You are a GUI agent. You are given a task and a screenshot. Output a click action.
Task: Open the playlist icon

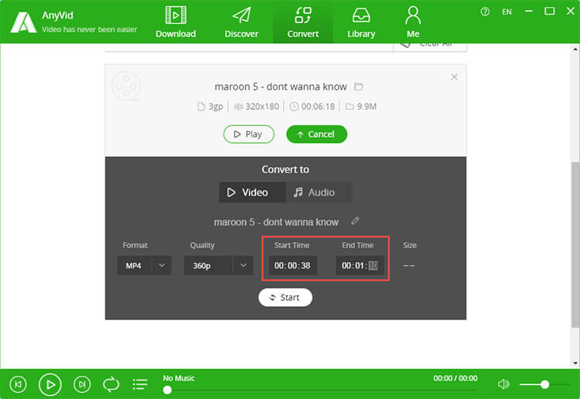click(x=140, y=384)
